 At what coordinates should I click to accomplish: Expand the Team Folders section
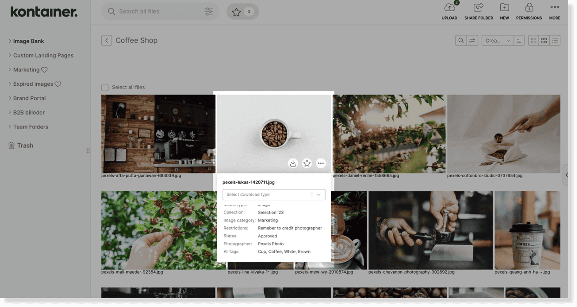[x=30, y=127]
